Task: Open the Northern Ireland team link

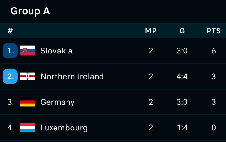Action: pos(72,76)
